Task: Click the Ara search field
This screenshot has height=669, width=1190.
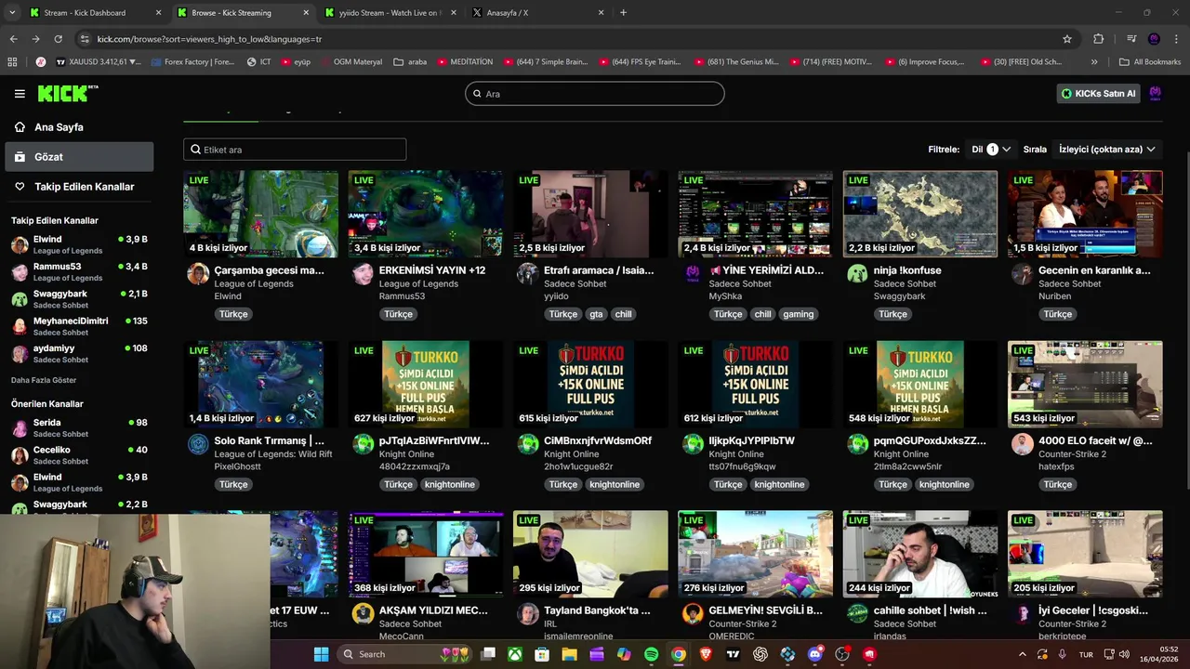Action: coord(595,94)
